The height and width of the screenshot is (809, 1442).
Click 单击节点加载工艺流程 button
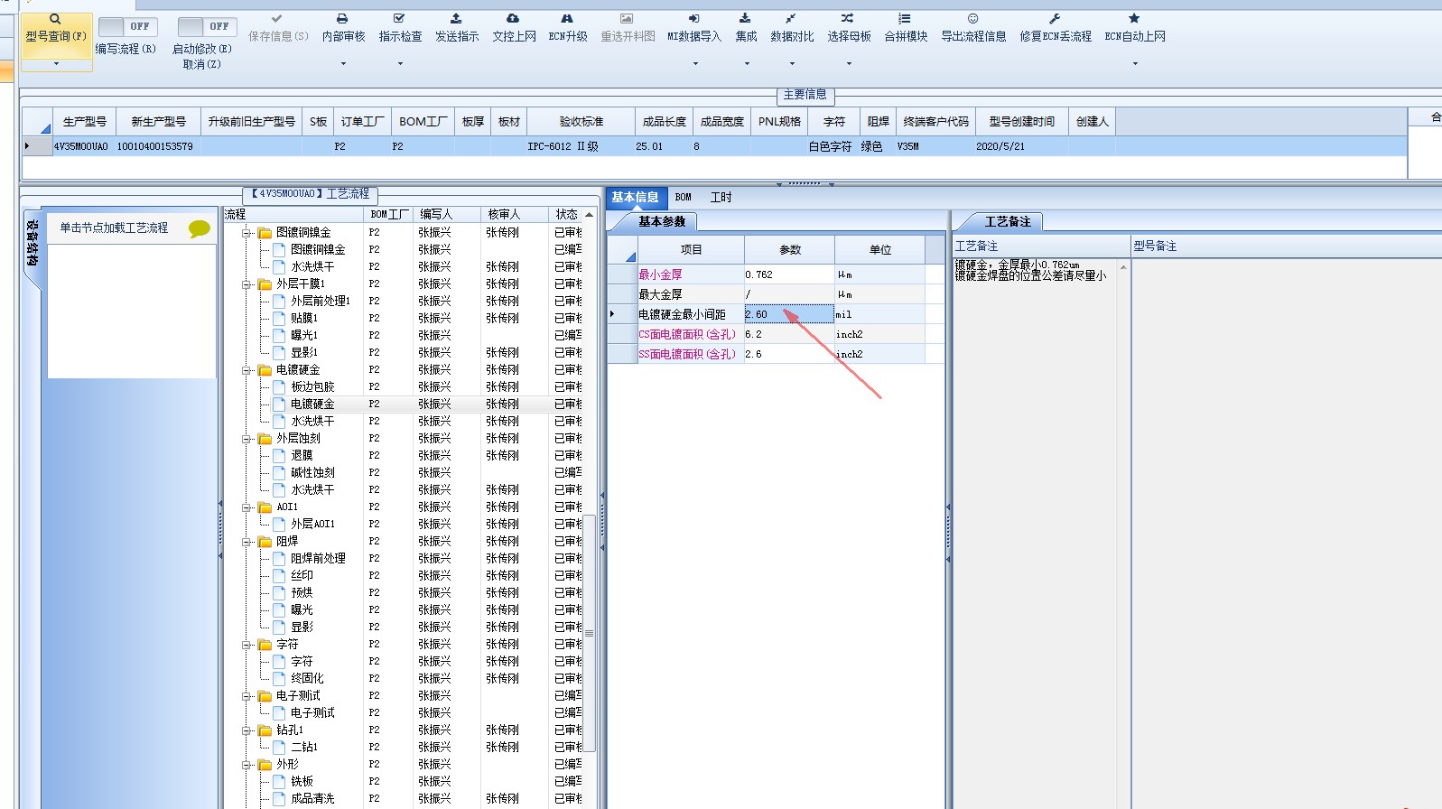tap(115, 228)
